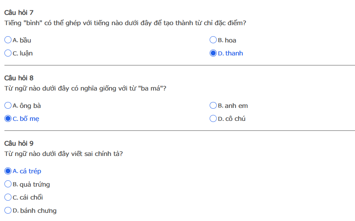The image size is (355, 221).
Task: Select radio button A. bầu in question 7
Action: point(8,40)
